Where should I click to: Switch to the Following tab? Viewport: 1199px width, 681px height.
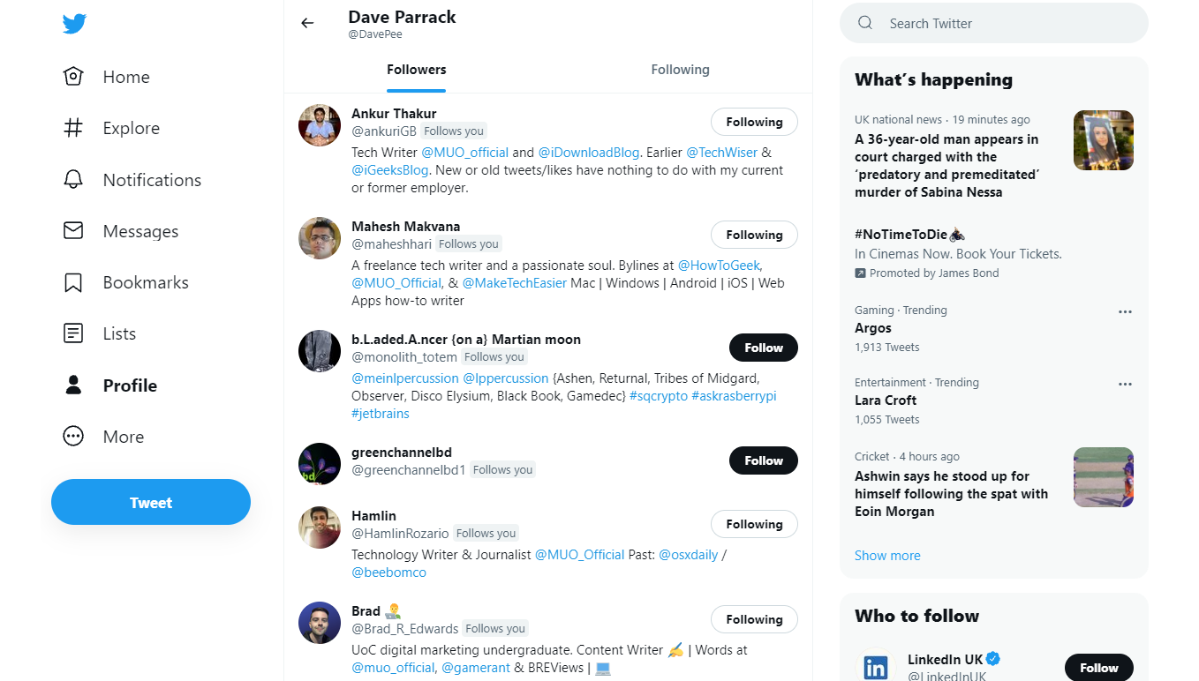(x=680, y=70)
